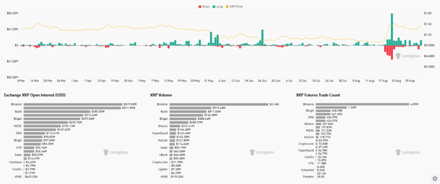Click the $511.90M open interest value
440x184 pixels.
[128, 108]
